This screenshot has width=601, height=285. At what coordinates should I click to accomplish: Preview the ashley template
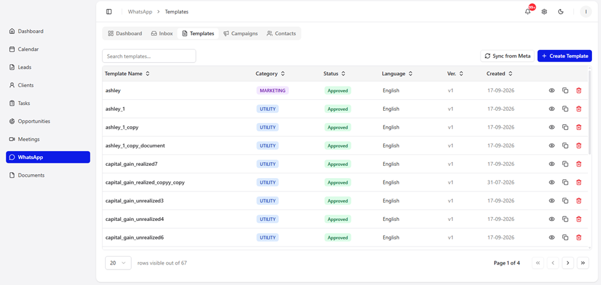pos(552,90)
